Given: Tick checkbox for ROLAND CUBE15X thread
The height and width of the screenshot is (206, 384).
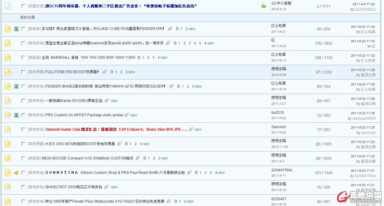Looking at the screenshot, I should tap(23, 29).
